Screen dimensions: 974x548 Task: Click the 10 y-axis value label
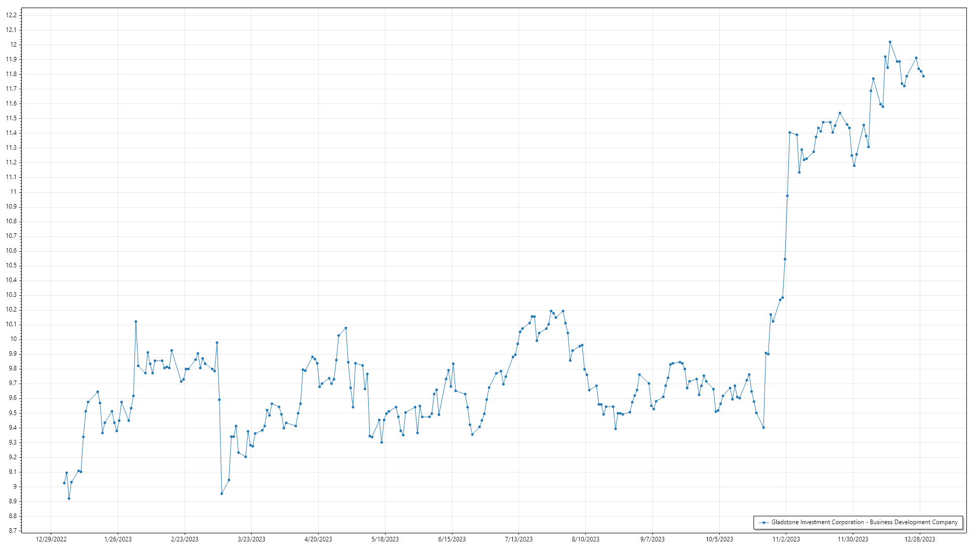point(14,339)
